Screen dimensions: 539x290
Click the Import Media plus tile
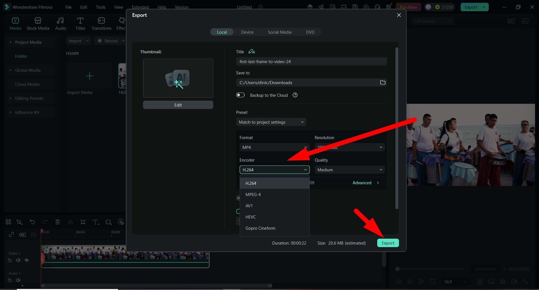pyautogui.click(x=89, y=76)
